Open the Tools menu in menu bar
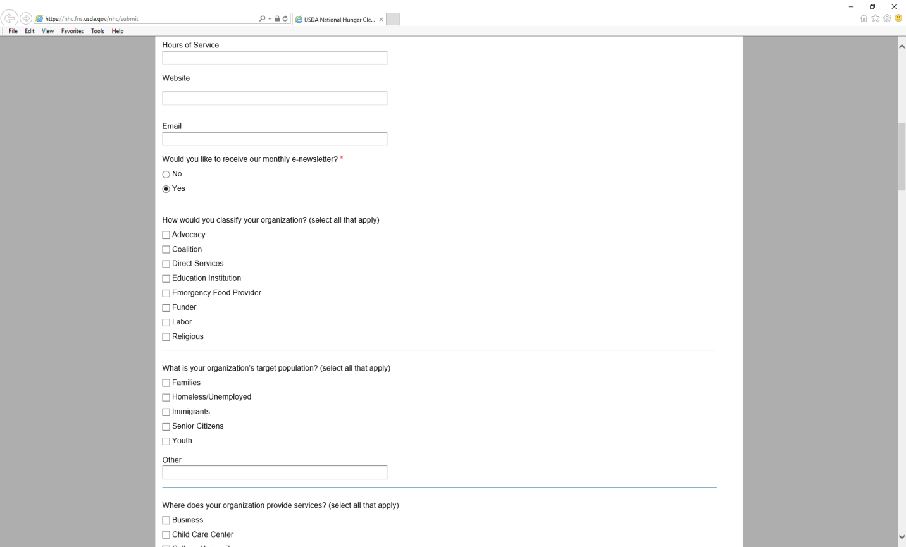Screen dimensions: 906x547 [97, 31]
